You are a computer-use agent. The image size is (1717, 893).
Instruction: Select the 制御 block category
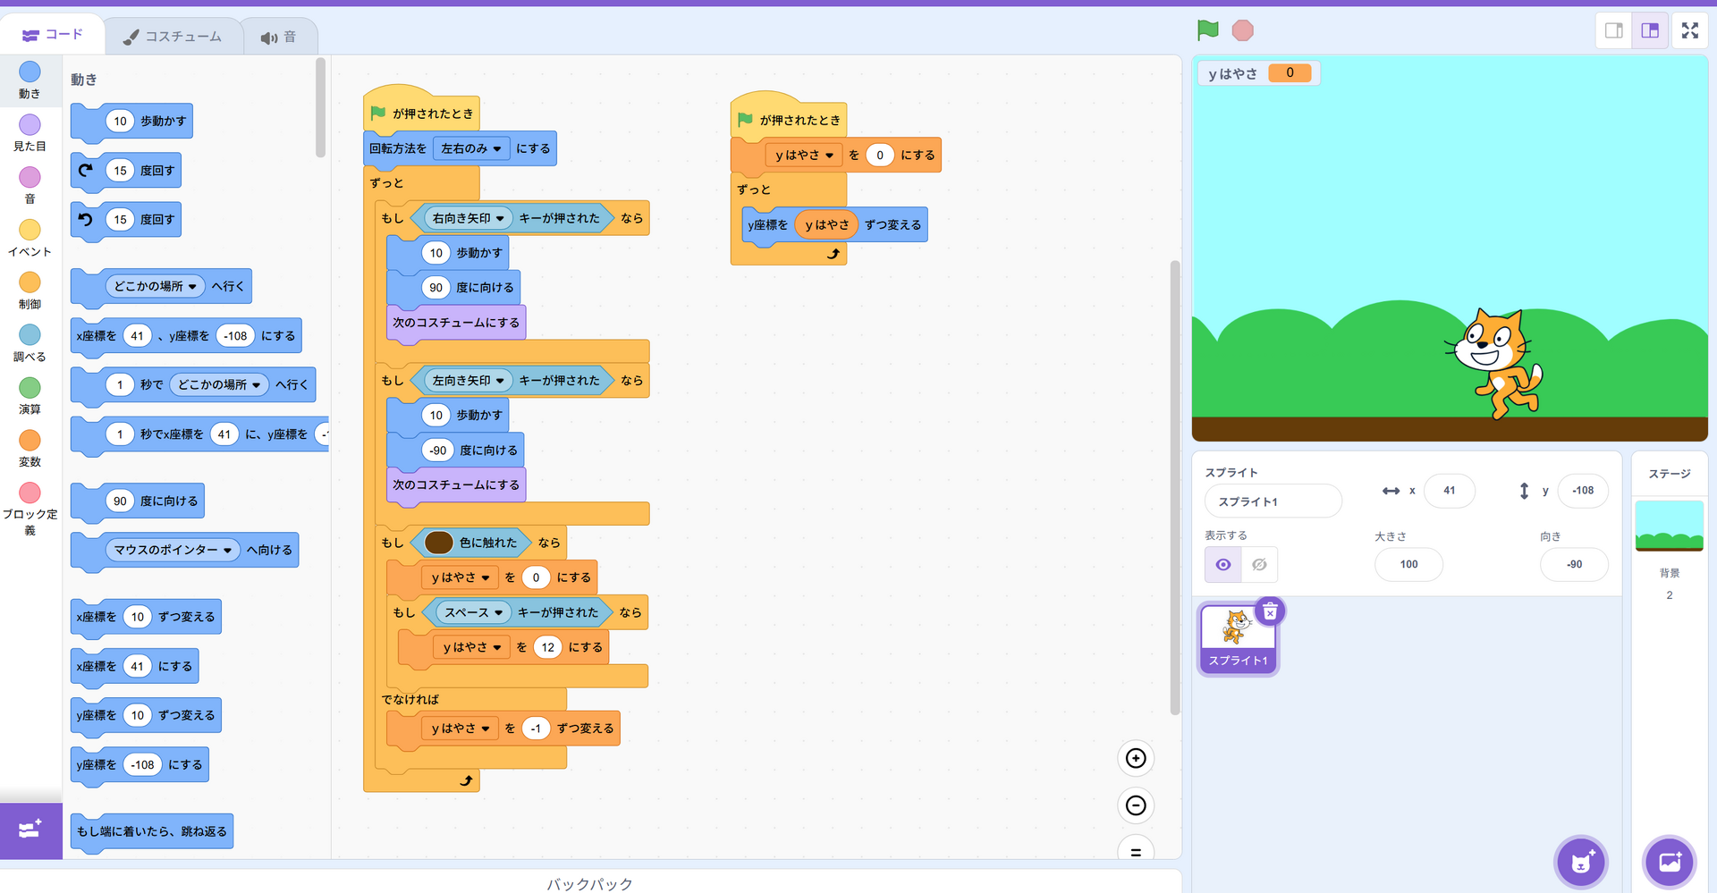tap(30, 290)
